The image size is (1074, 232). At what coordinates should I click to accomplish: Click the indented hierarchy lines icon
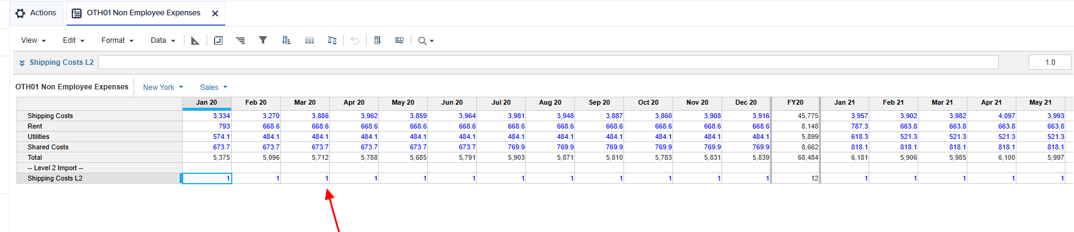pyautogui.click(x=240, y=40)
